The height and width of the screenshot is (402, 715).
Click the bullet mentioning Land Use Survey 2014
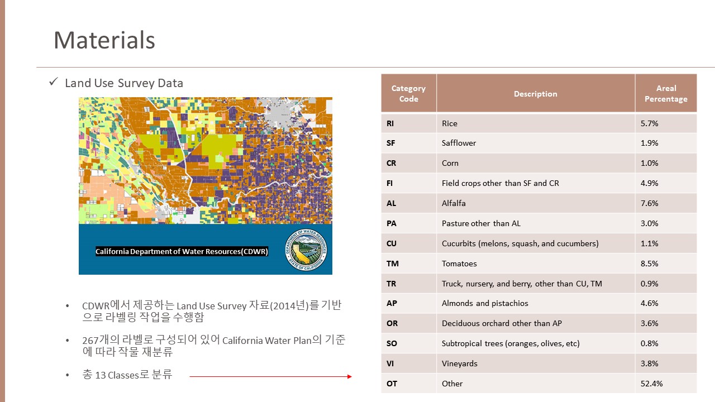[212, 312]
